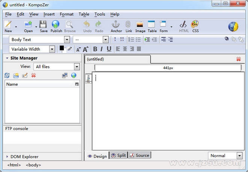The image size is (248, 172).
Task: Save the document with Save icon
Action: pos(44,26)
